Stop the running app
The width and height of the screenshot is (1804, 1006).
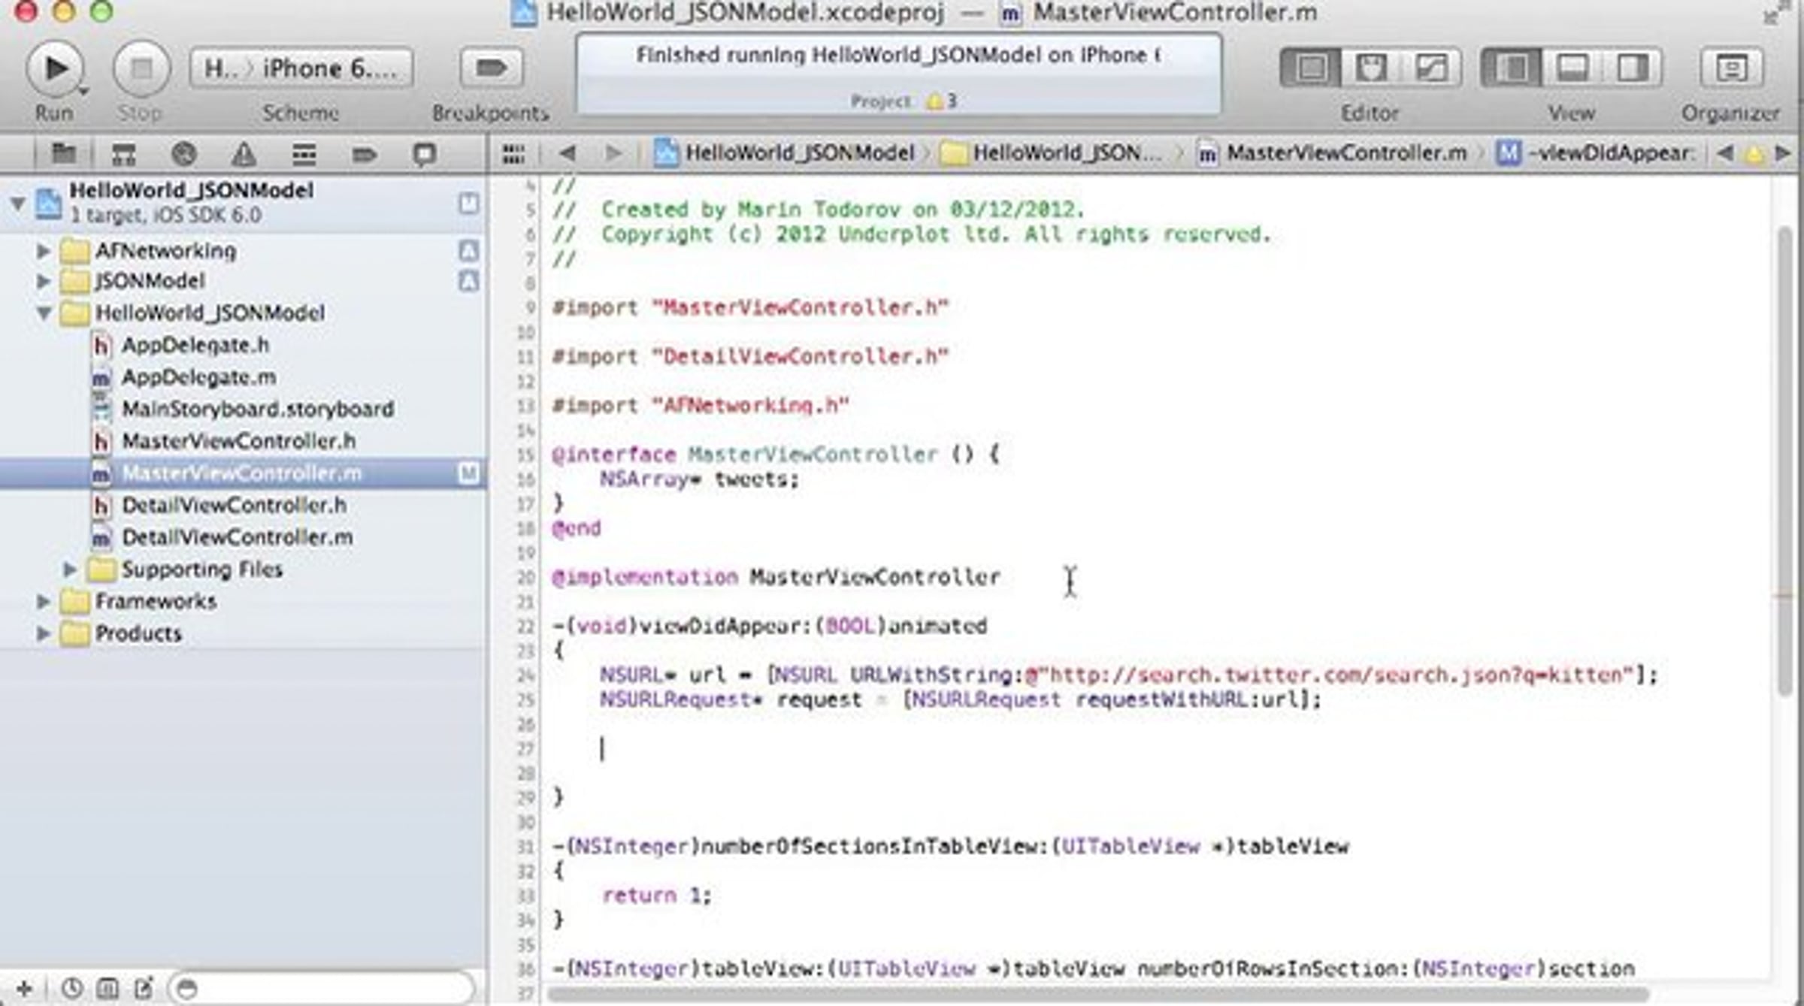tap(141, 68)
